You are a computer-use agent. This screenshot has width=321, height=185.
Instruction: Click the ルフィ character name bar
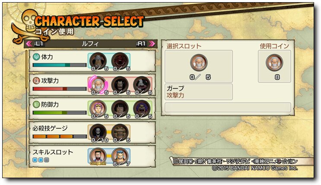point(90,44)
